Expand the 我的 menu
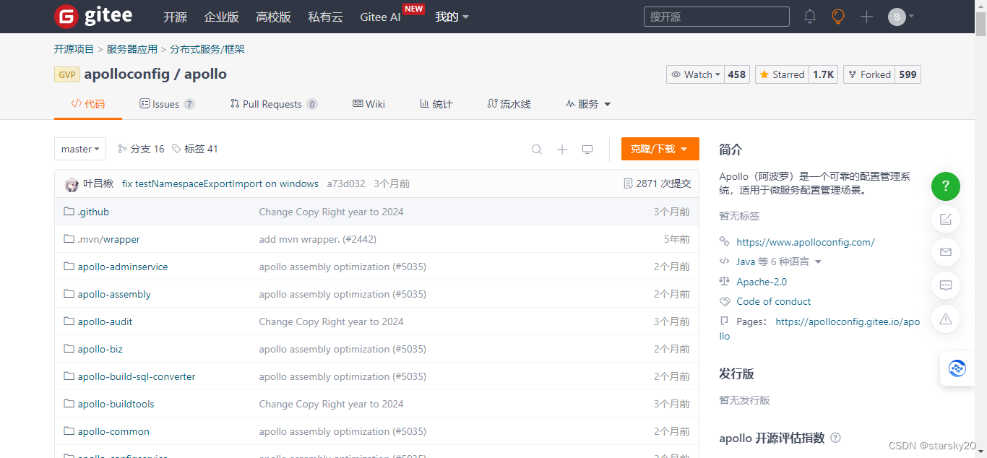Screen dimensions: 987x458 point(452,17)
